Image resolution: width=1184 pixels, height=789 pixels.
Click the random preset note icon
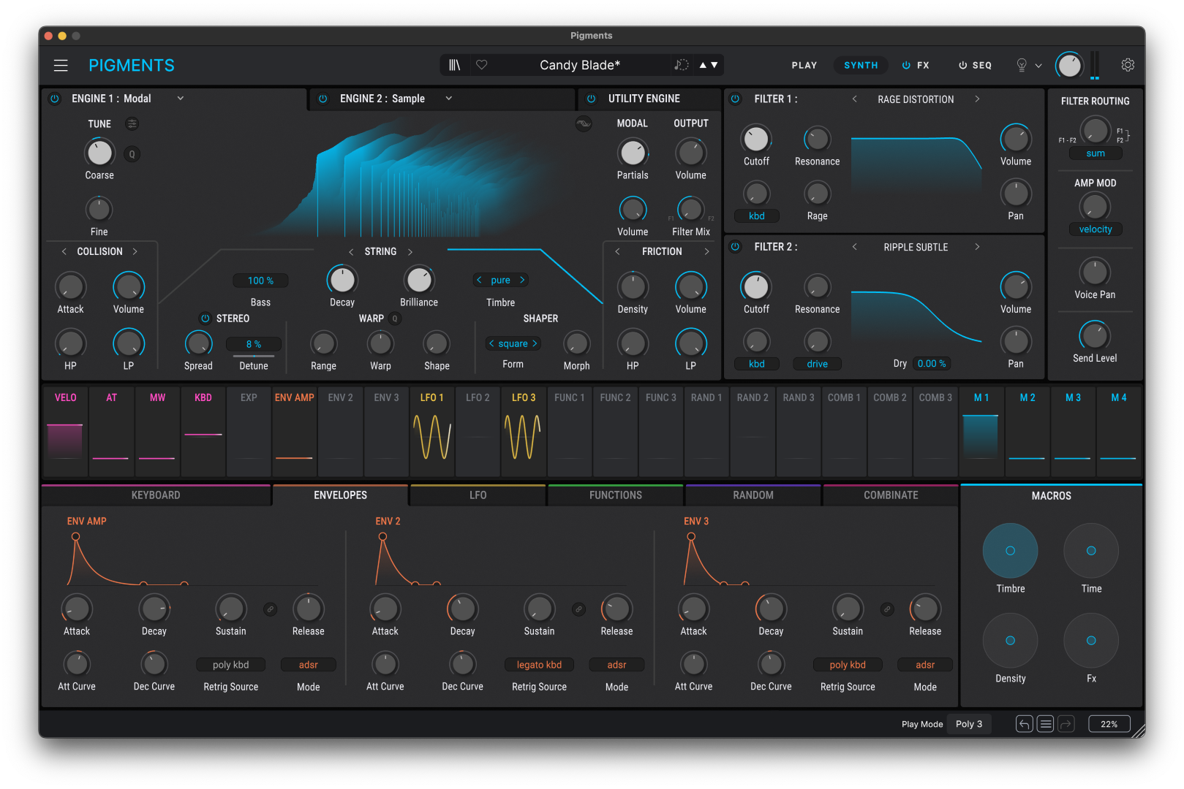pyautogui.click(x=681, y=65)
